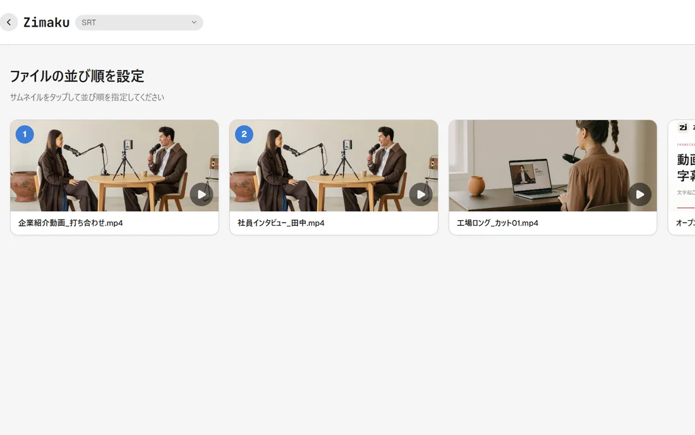695x435 pixels.
Task: Play the 工場ロング_カット01.mp4 video
Action: (x=639, y=194)
